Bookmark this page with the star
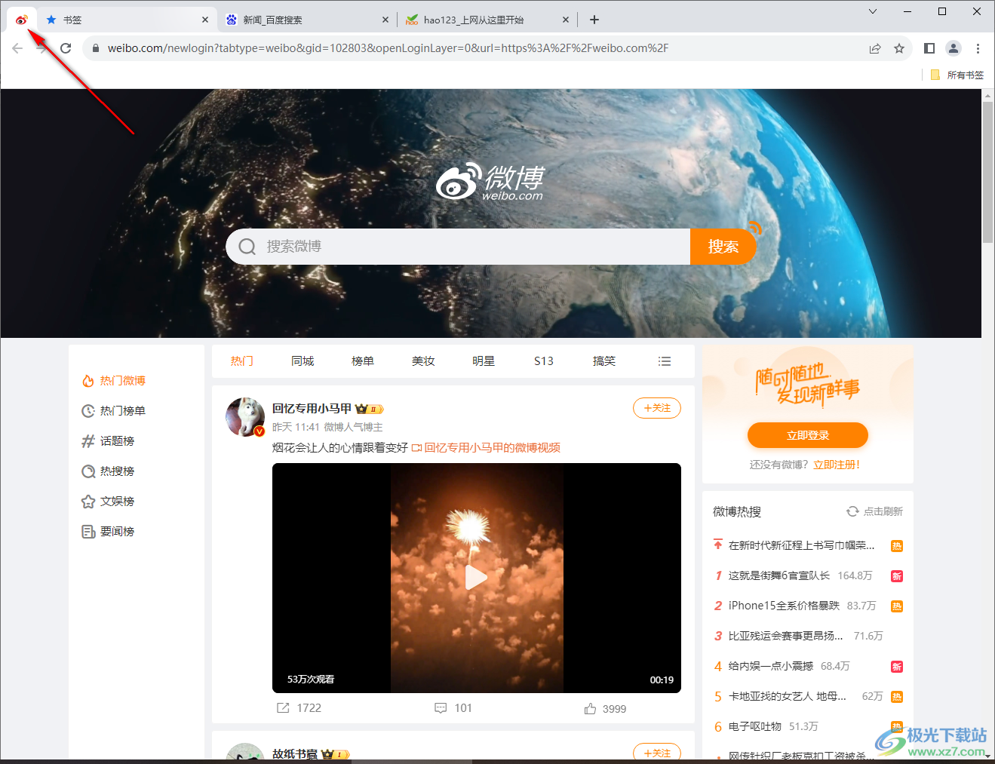The width and height of the screenshot is (995, 764). coord(899,48)
